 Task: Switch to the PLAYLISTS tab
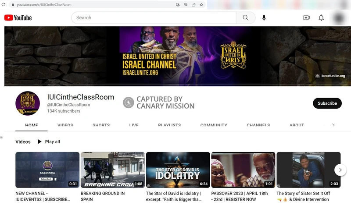(x=169, y=125)
